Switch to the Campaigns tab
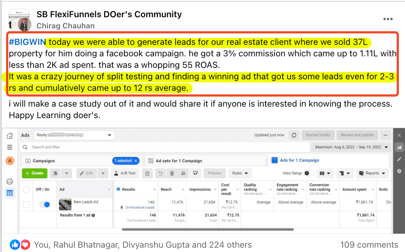The image size is (405, 252). (44, 161)
